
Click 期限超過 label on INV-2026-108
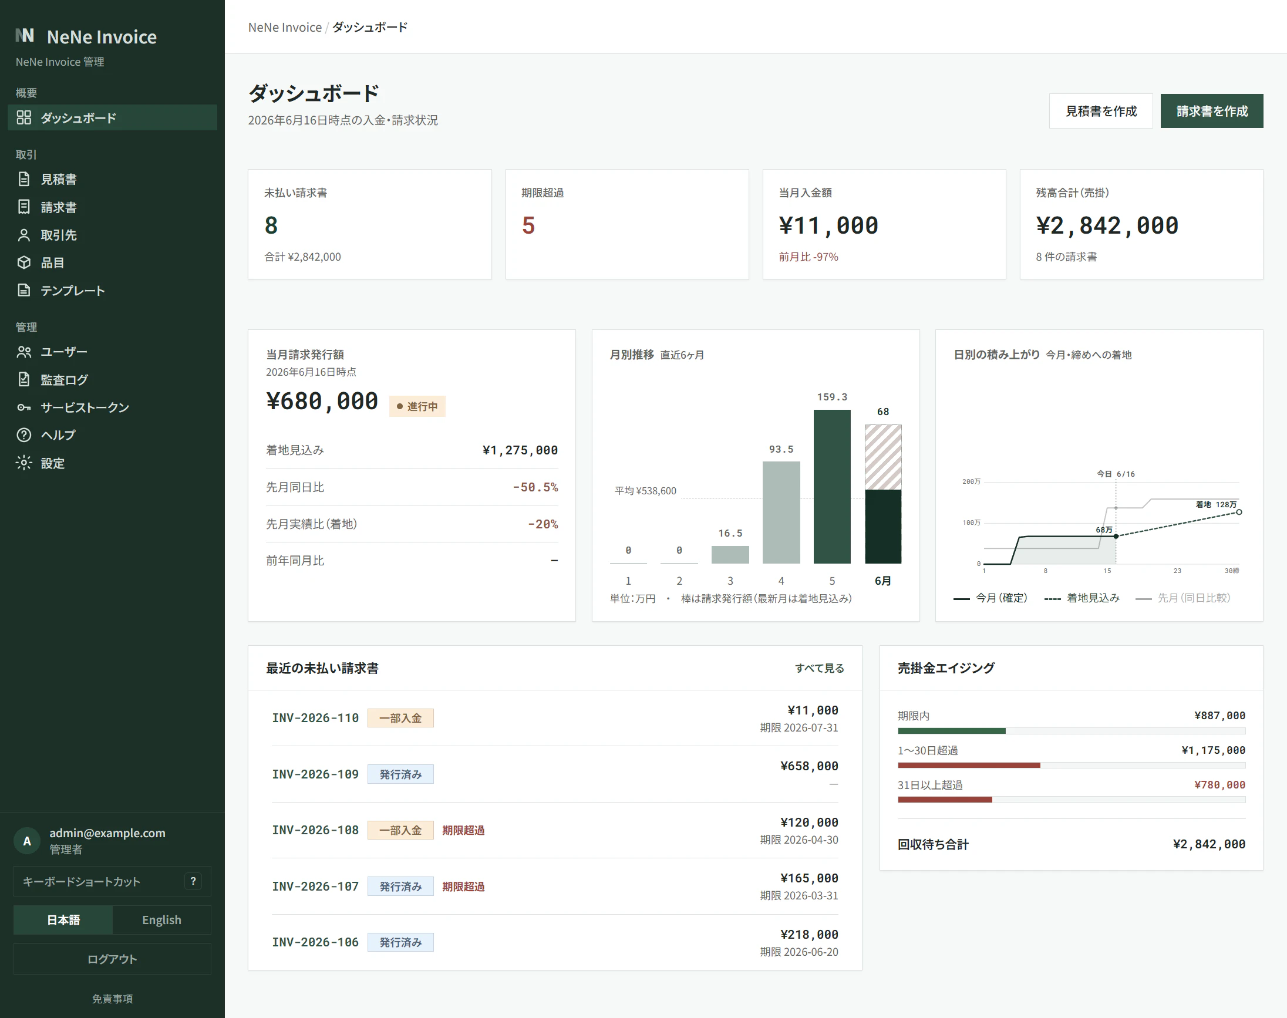coord(463,830)
